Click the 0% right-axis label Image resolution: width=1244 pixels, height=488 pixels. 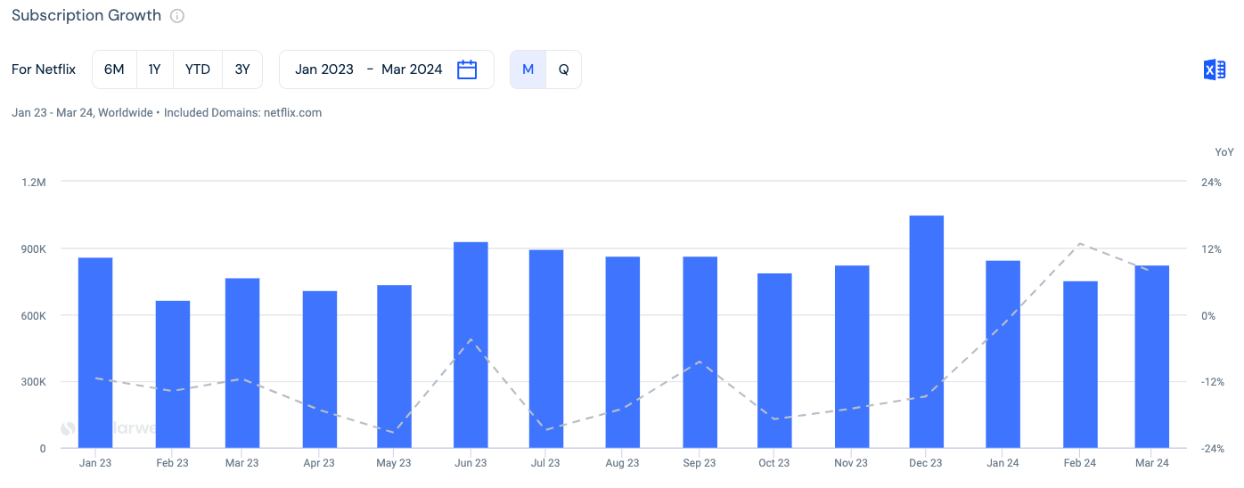pos(1208,316)
